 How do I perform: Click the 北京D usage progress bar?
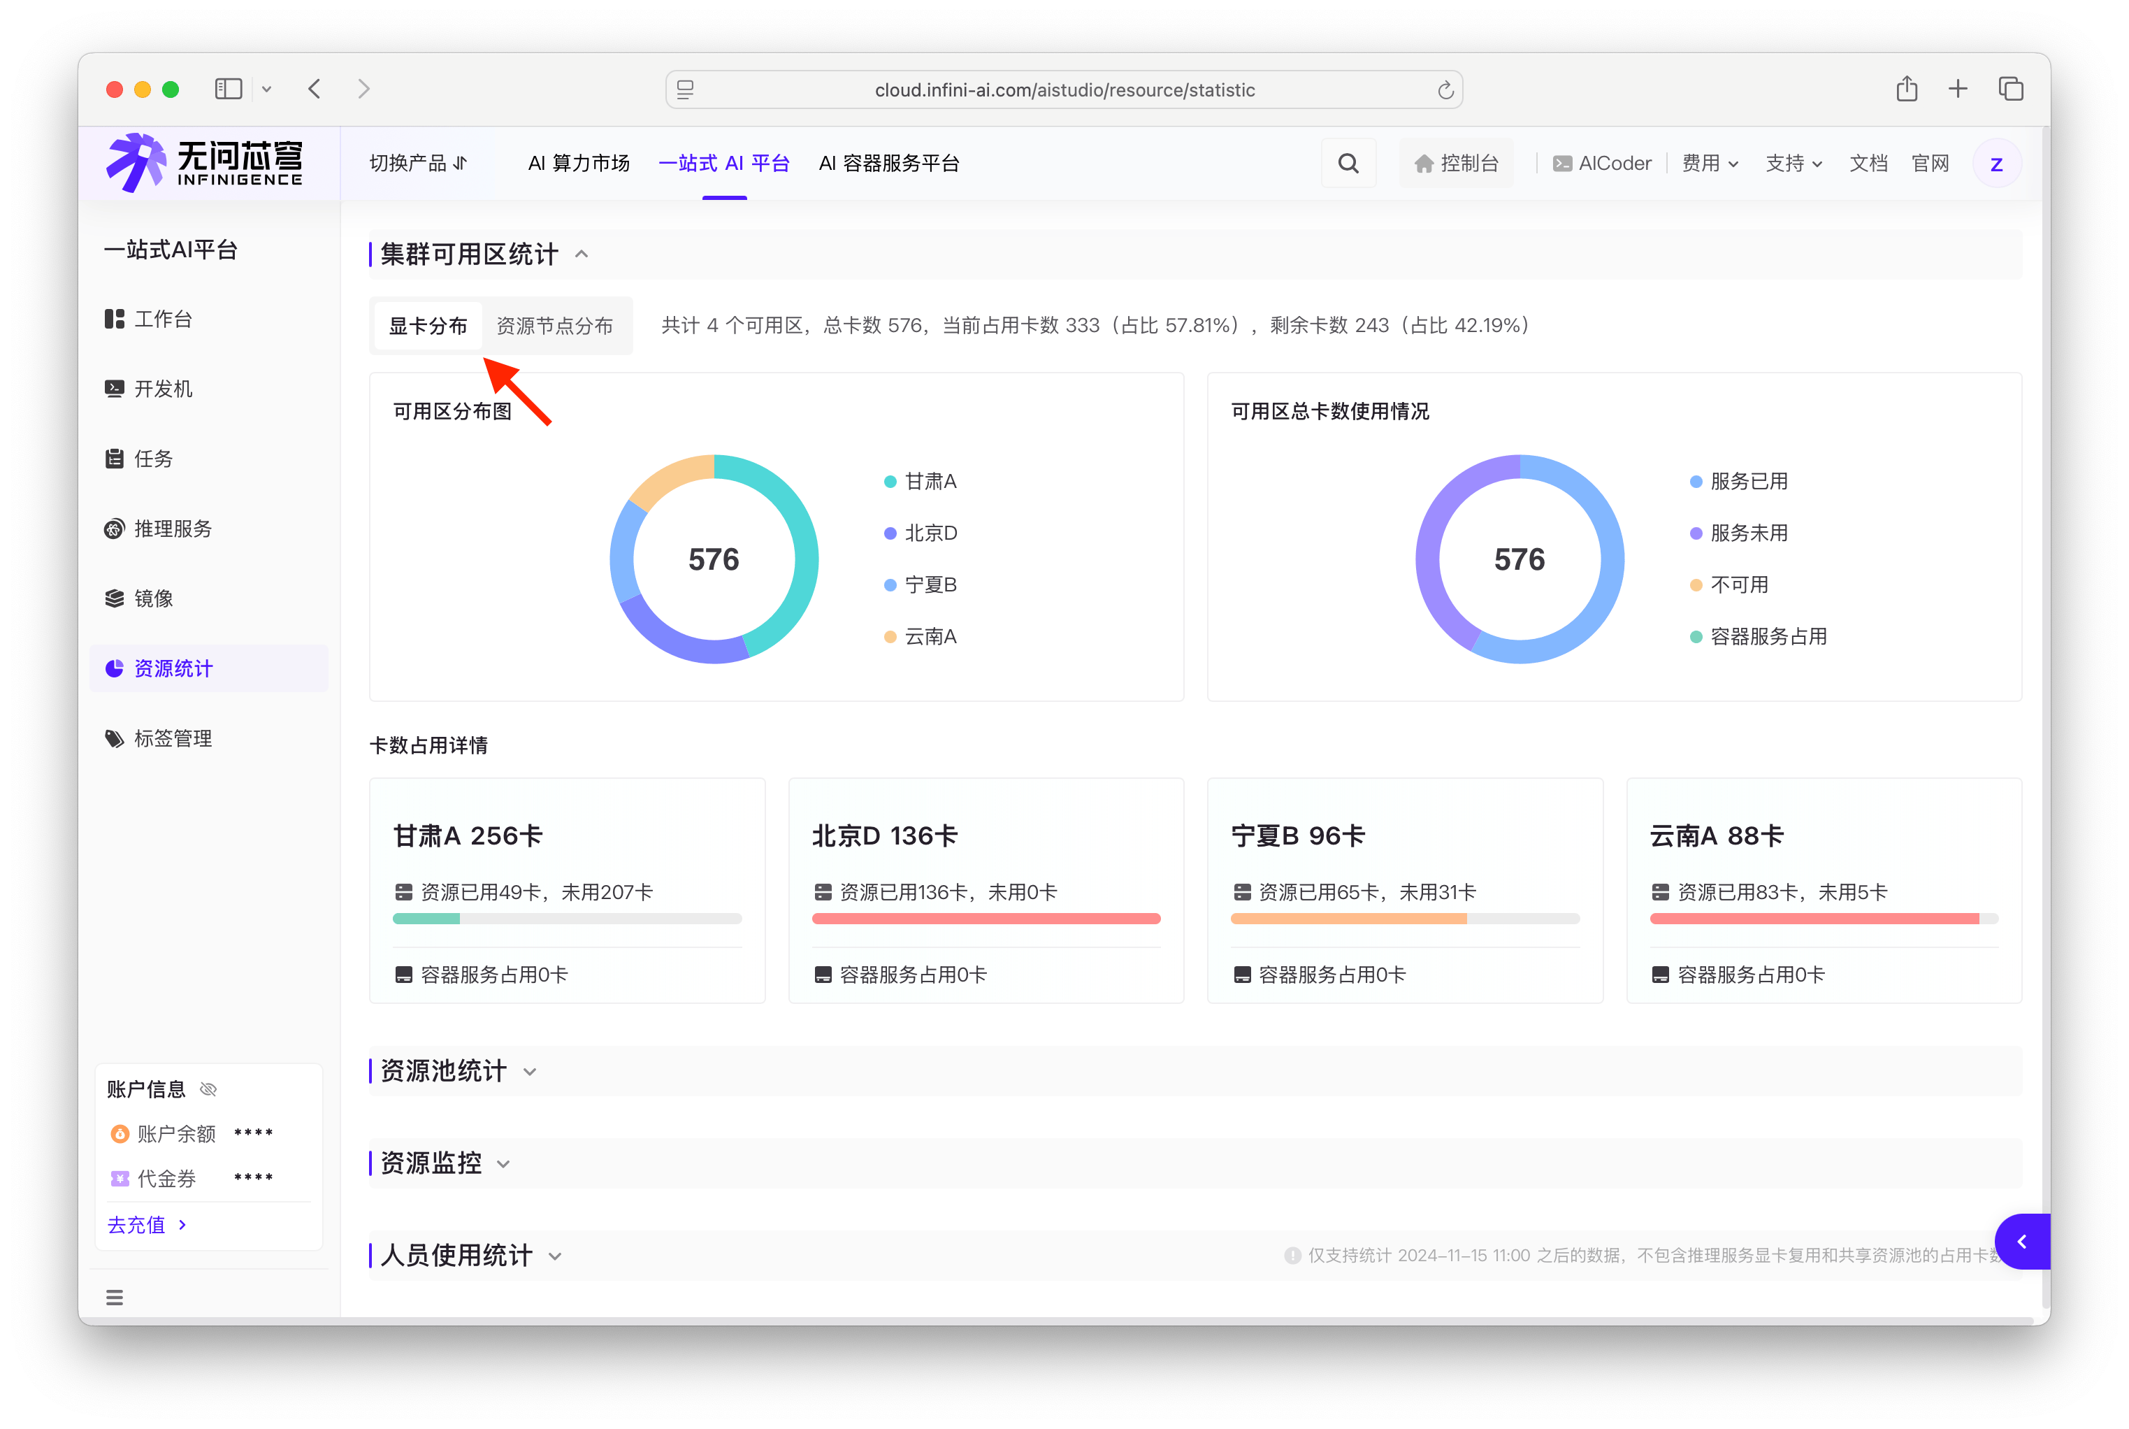tap(986, 919)
